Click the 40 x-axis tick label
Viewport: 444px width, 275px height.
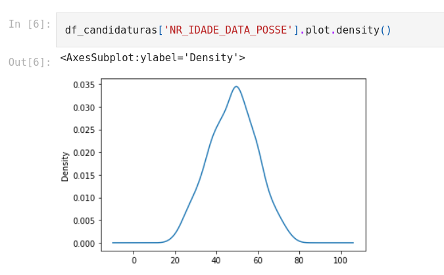pos(216,261)
